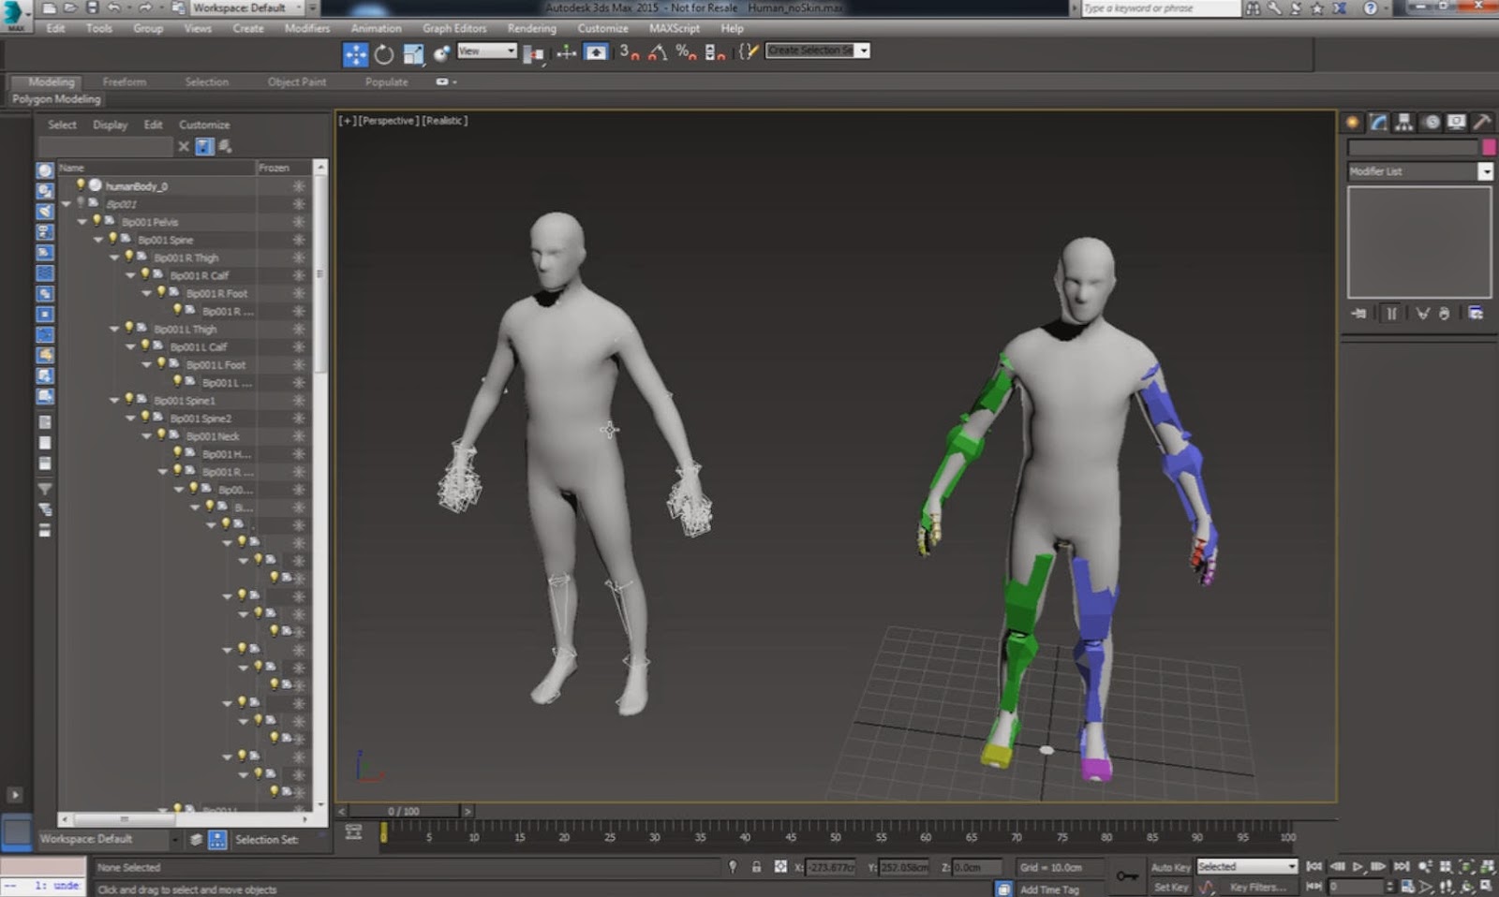The image size is (1499, 897).
Task: Open the Display command panel tab
Action: click(x=1456, y=123)
